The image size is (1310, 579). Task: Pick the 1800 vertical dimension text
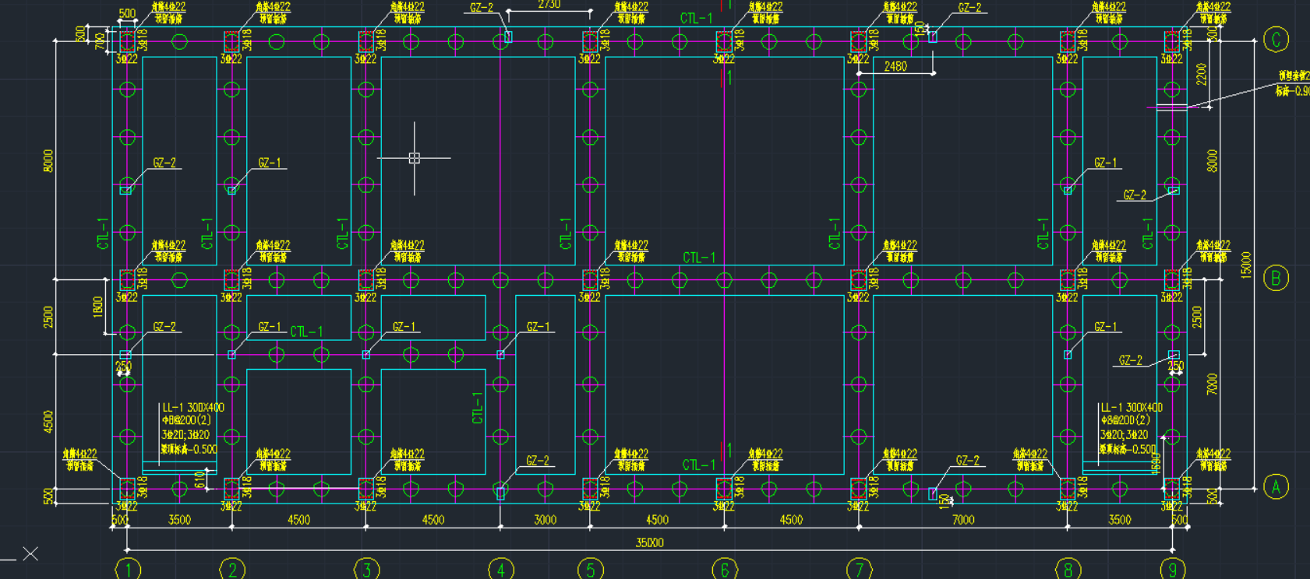coord(98,307)
